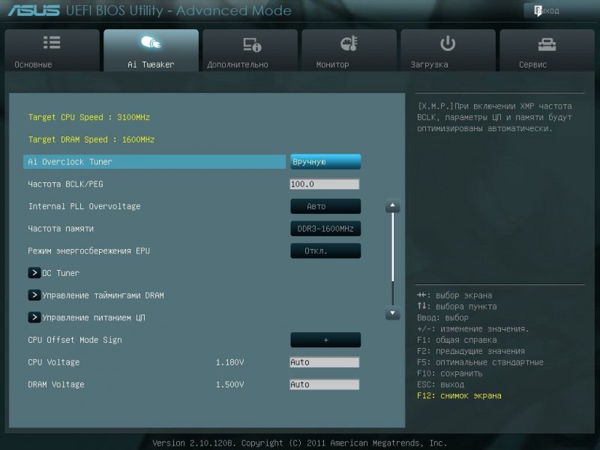Image resolution: width=600 pixels, height=450 pixels.
Task: Open the Ai Overclock Tuner dropdown
Action: coord(325,162)
